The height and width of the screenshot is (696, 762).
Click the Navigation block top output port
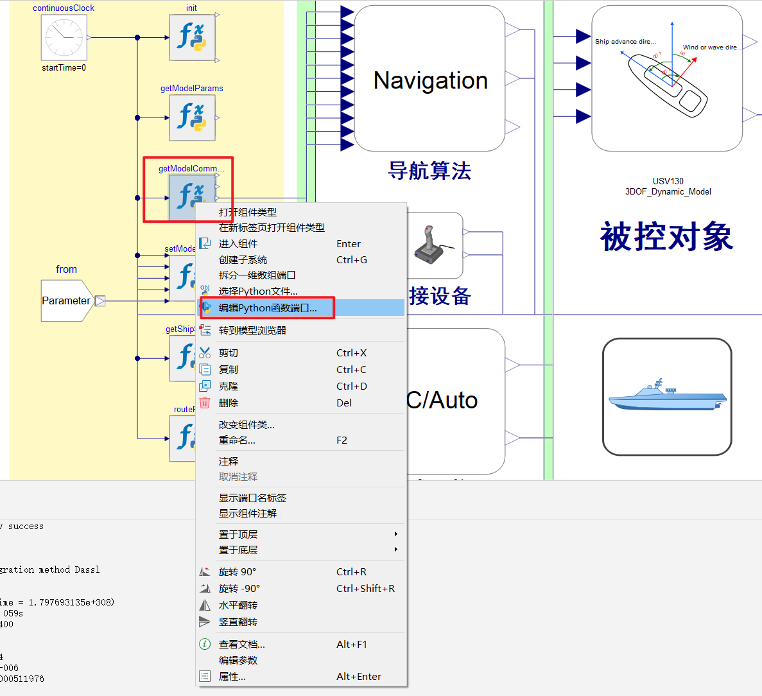(513, 30)
